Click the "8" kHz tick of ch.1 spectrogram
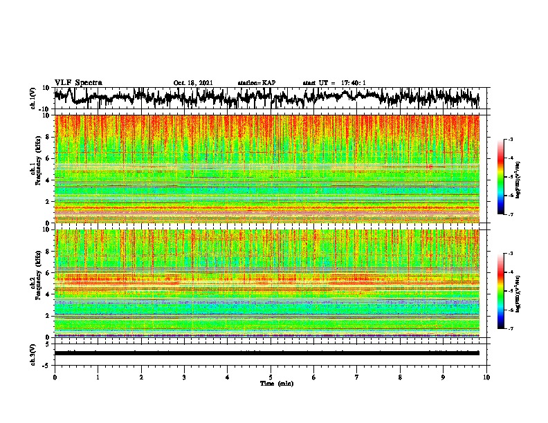 point(48,137)
